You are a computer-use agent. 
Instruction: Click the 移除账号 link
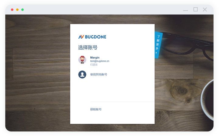pyautogui.click(x=96, y=109)
